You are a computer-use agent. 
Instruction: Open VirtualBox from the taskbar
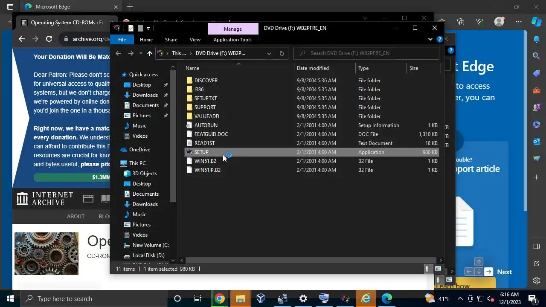click(x=261, y=298)
